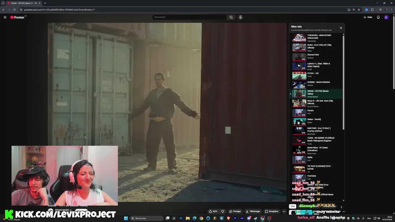Select FETAH — GO in the mix

tap(316, 76)
